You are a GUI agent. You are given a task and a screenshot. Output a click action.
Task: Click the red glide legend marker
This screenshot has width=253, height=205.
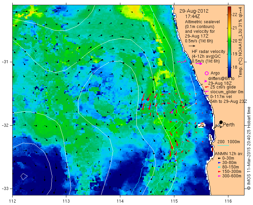tap(206, 87)
